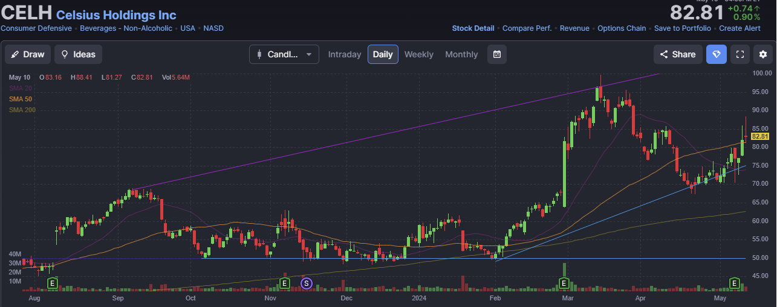
Task: Click the large 82.81 last price
Action: point(697,13)
